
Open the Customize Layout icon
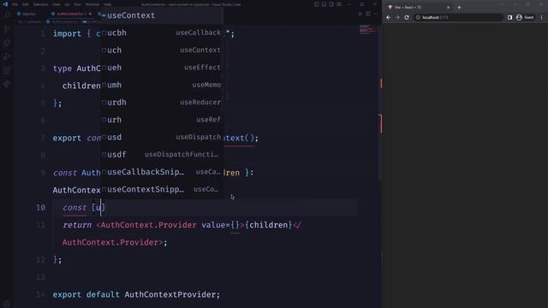339,4
